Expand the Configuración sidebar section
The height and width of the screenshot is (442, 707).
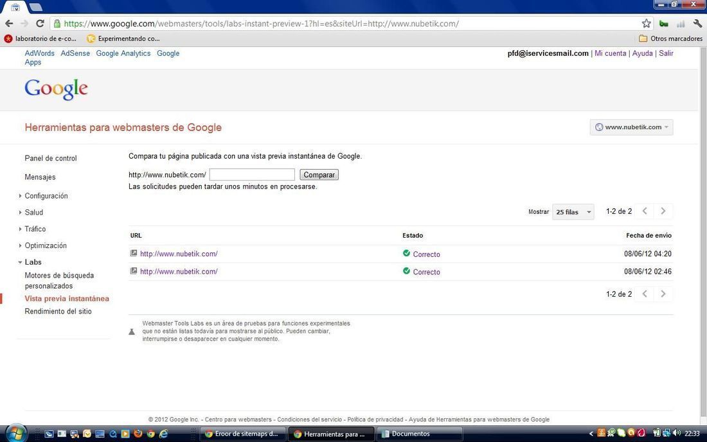(20, 195)
